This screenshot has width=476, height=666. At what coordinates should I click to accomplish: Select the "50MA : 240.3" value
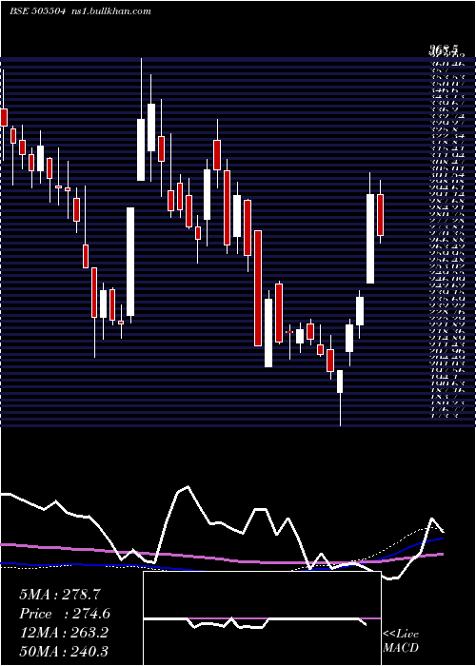click(64, 651)
